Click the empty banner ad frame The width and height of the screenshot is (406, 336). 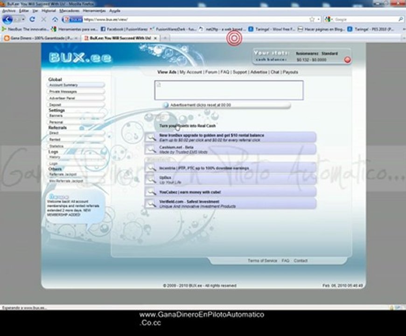229,90
